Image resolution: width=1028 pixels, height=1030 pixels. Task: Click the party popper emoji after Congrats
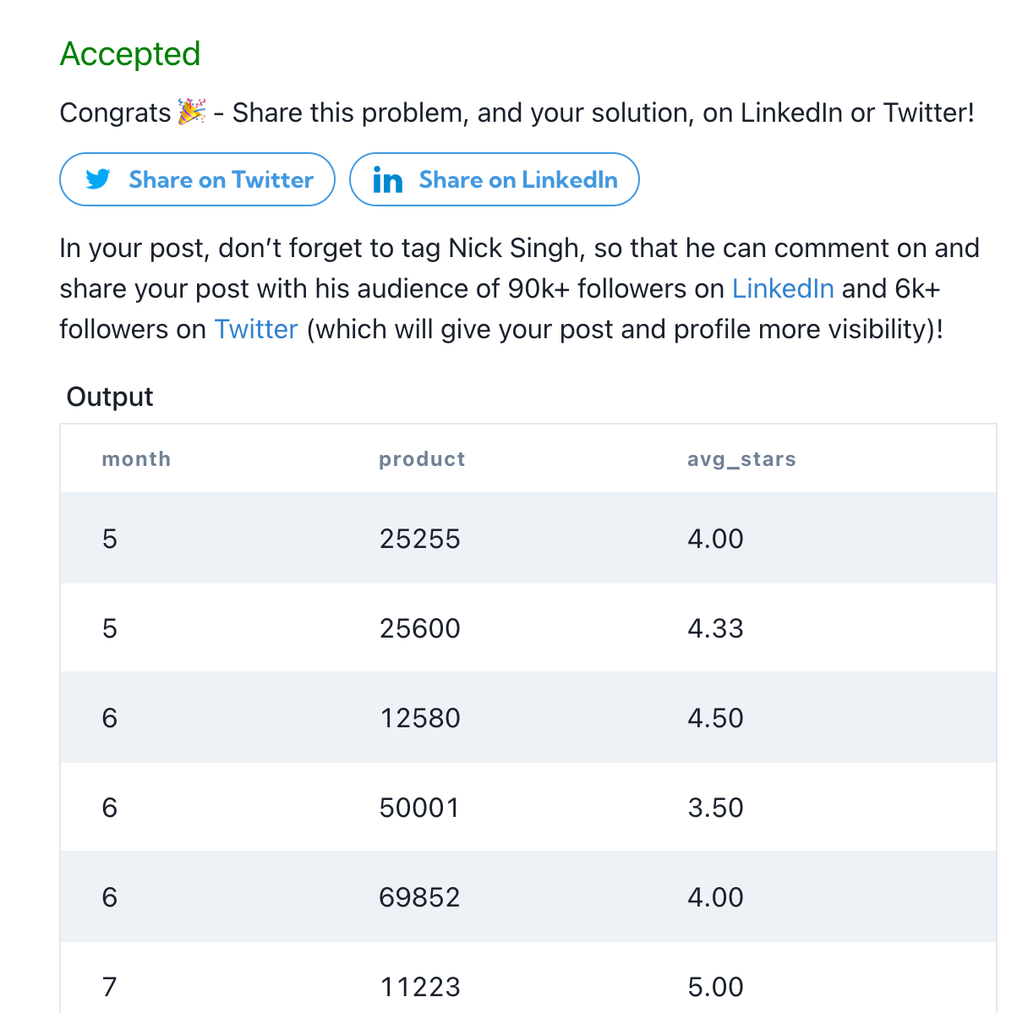(192, 112)
